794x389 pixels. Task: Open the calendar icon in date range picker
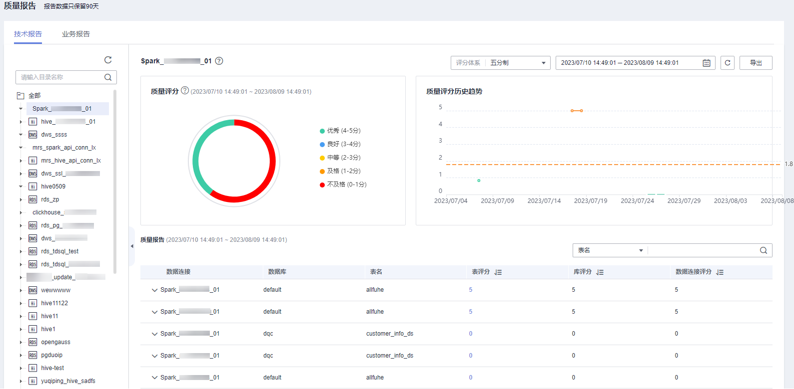707,63
